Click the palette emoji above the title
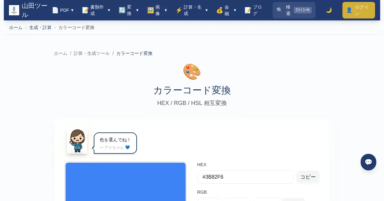The height and width of the screenshot is (201, 384). click(192, 72)
